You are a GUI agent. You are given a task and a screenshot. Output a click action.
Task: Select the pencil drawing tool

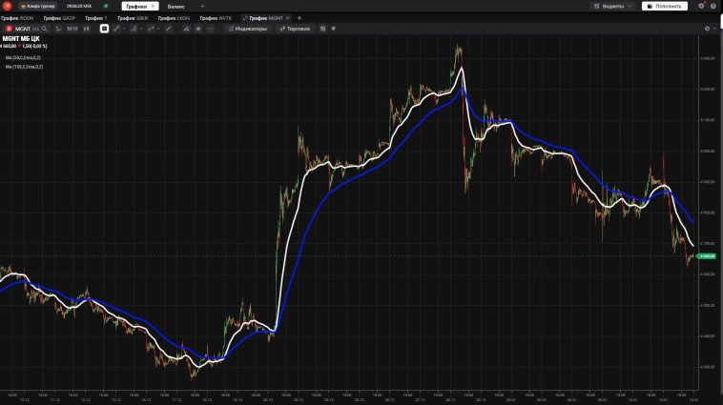[x=168, y=29]
